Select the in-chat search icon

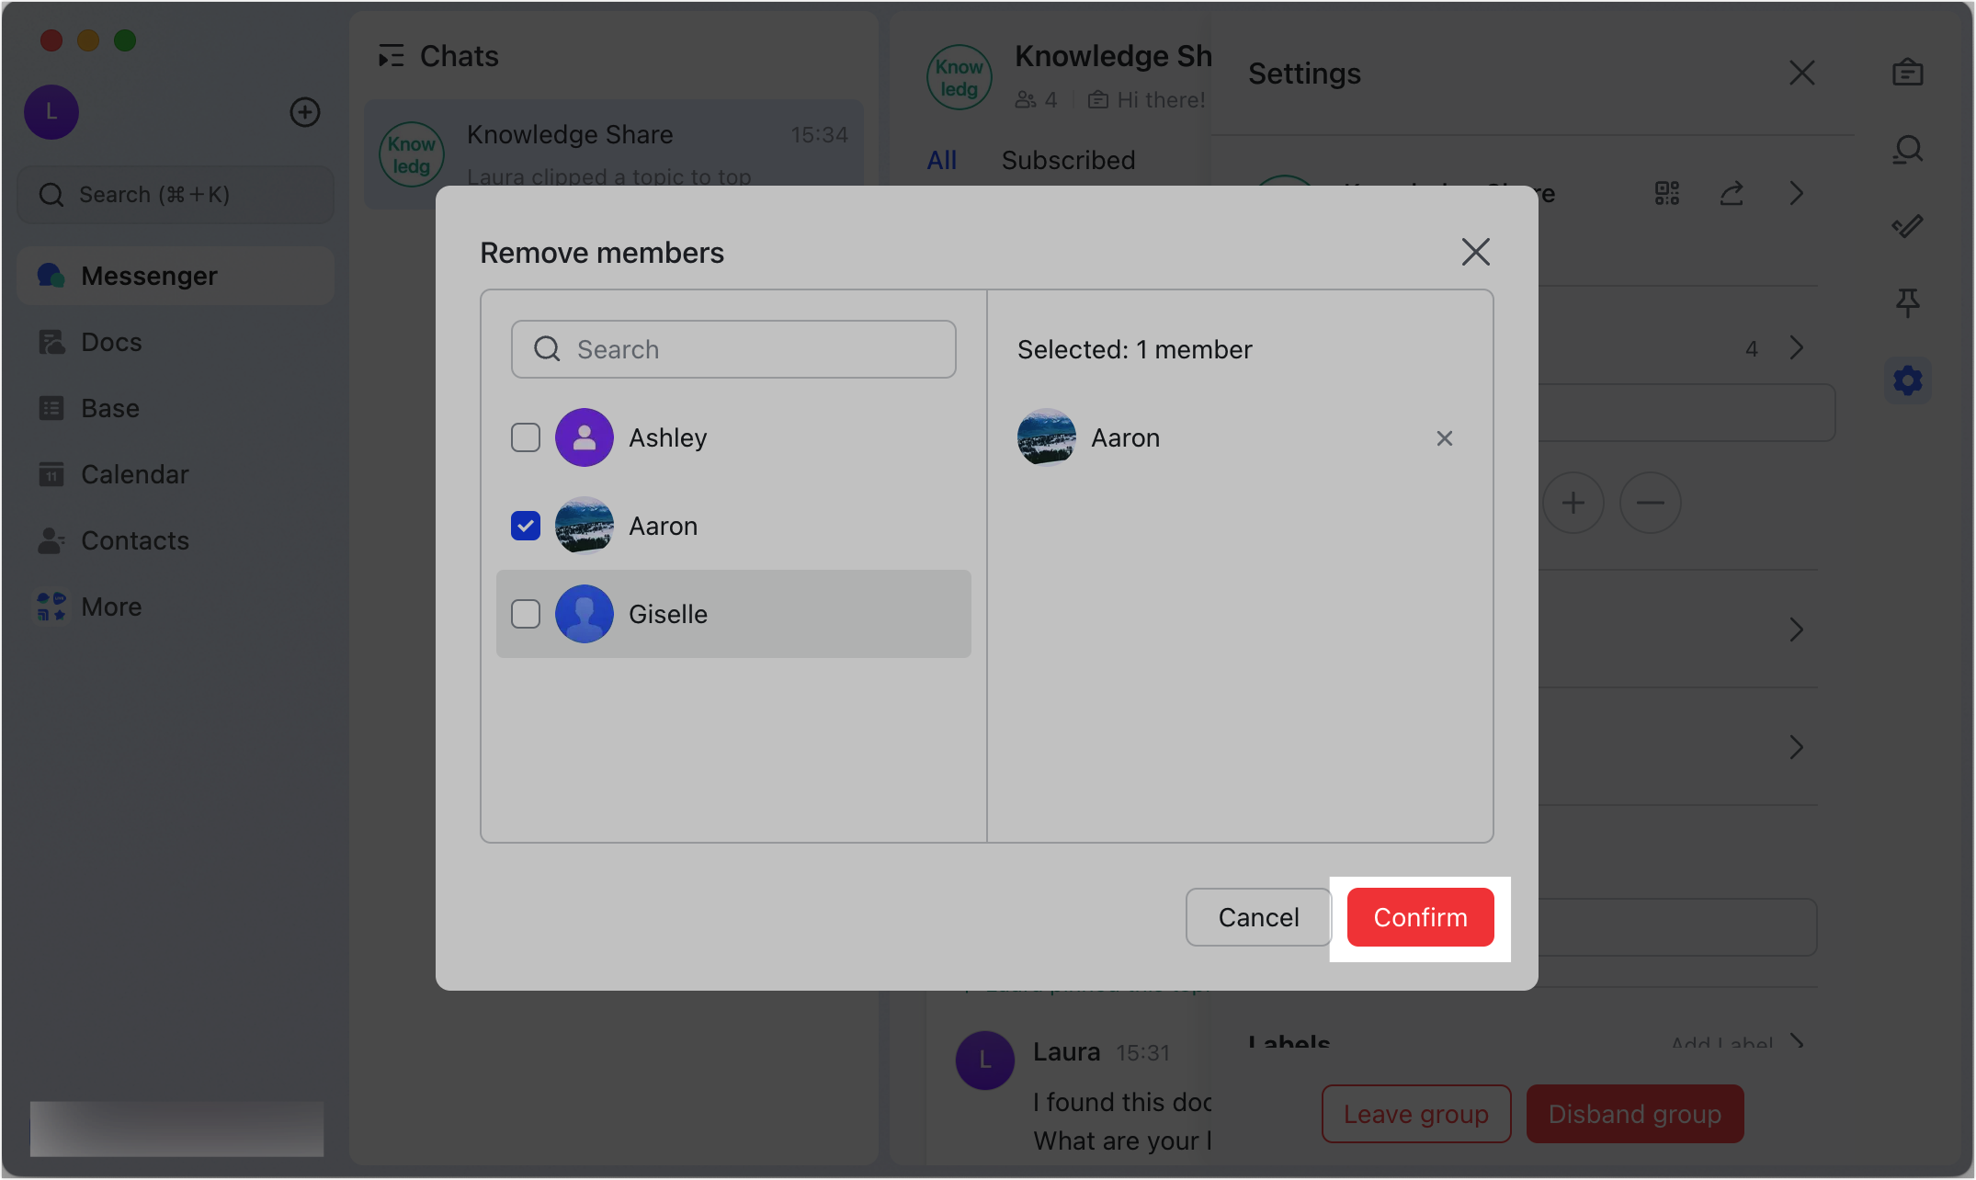pyautogui.click(x=1908, y=149)
